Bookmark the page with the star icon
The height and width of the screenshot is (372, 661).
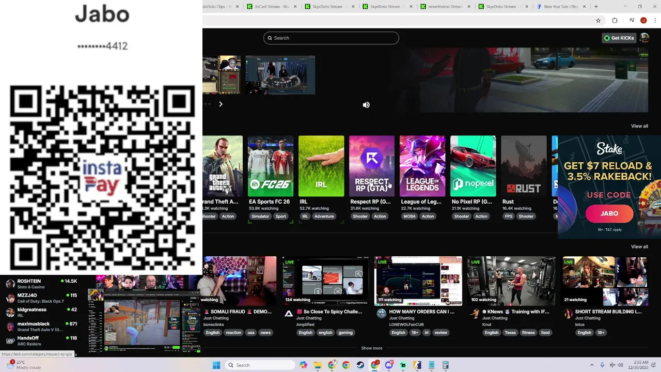[x=598, y=21]
